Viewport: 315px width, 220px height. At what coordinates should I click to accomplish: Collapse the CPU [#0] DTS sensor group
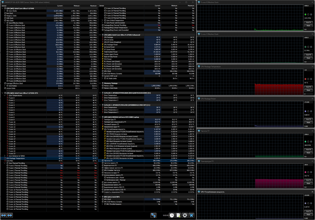(3, 93)
